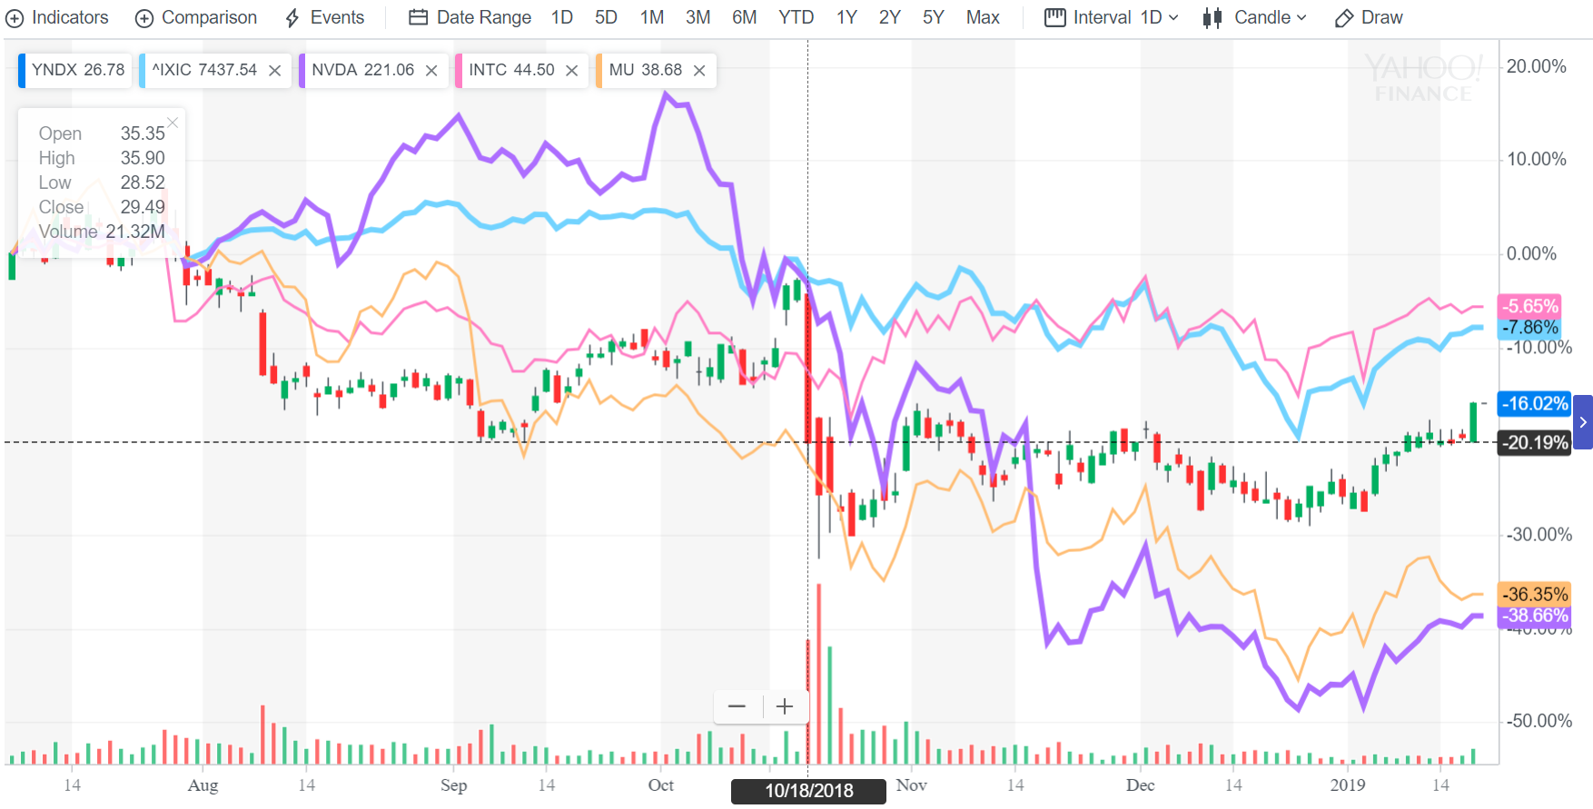Select the 3M date range
The image size is (1593, 809).
698,17
